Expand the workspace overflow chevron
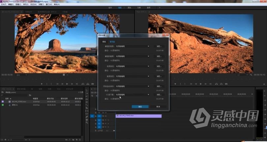The width and height of the screenshot is (267, 142). [x=160, y=8]
